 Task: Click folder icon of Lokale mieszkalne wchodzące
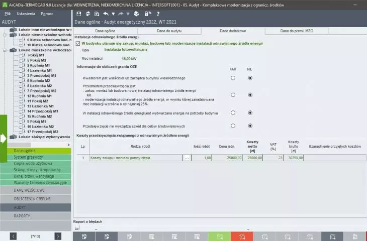pyautogui.click(x=14, y=50)
